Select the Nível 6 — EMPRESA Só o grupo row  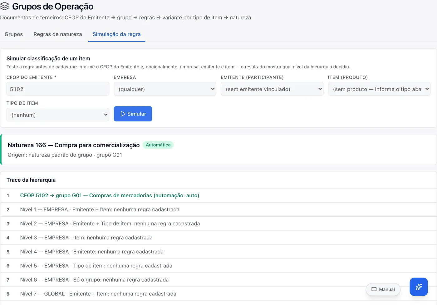[x=219, y=280]
